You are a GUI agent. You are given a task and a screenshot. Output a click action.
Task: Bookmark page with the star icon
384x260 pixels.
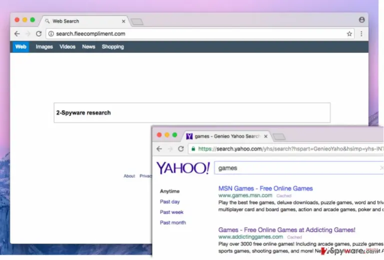click(349, 34)
